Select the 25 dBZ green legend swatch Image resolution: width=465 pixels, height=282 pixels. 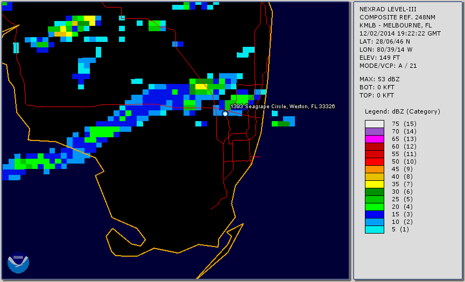point(374,199)
